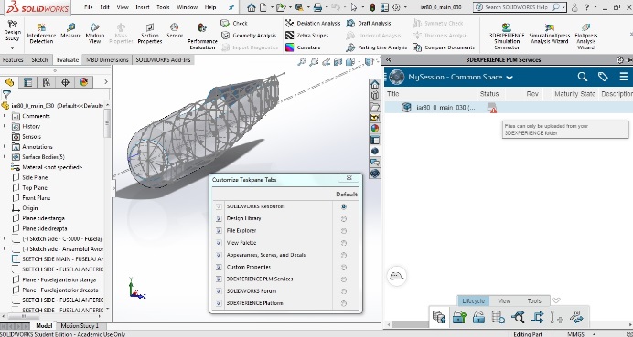The image size is (633, 337).
Task: Toggle 3DEXPERIENCE PLM Services checkbox
Action: (x=219, y=279)
